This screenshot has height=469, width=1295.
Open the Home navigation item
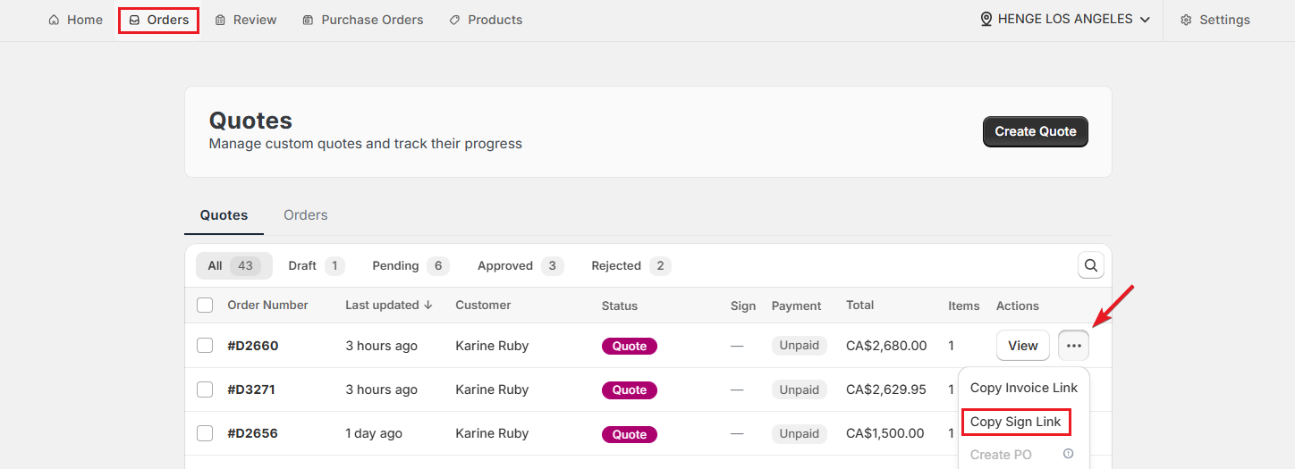pyautogui.click(x=75, y=20)
